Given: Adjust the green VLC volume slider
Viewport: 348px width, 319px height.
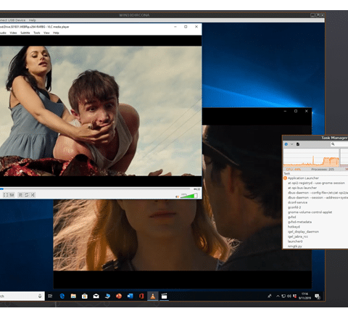Looking at the screenshot, I should (189, 196).
